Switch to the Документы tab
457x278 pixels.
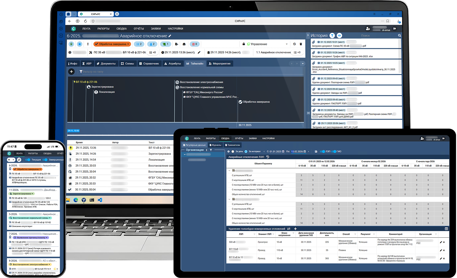(x=106, y=63)
